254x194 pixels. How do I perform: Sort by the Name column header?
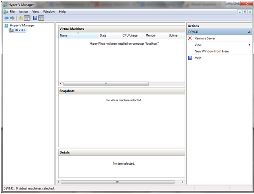(x=78, y=35)
